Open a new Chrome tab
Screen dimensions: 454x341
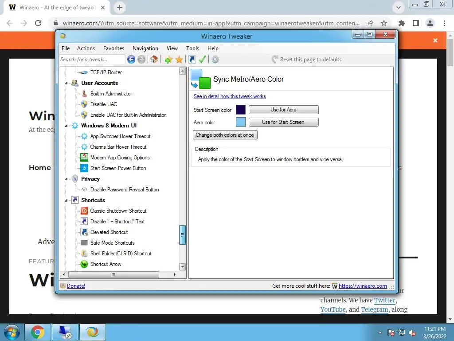tap(120, 8)
